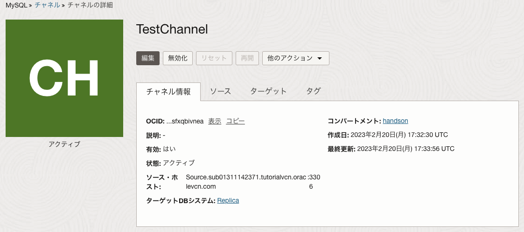Select the チャネル情報 tab
This screenshot has width=524, height=232.
pyautogui.click(x=168, y=91)
